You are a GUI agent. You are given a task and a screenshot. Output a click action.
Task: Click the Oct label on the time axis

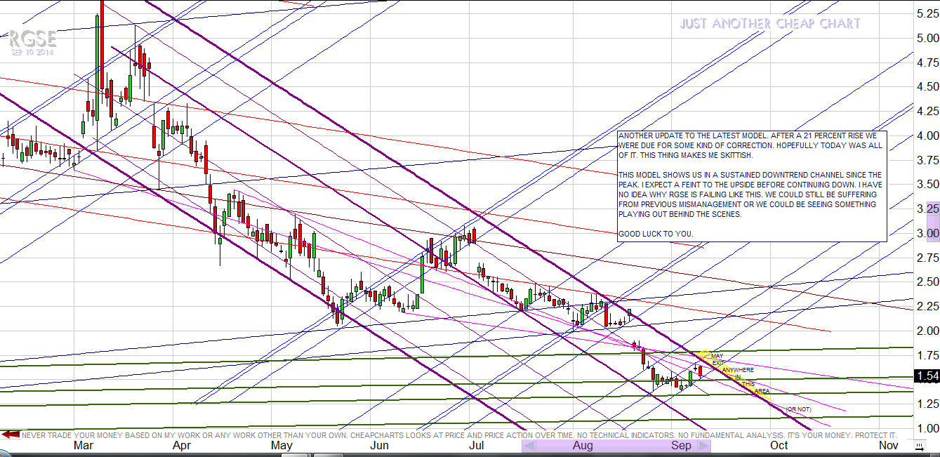point(779,446)
